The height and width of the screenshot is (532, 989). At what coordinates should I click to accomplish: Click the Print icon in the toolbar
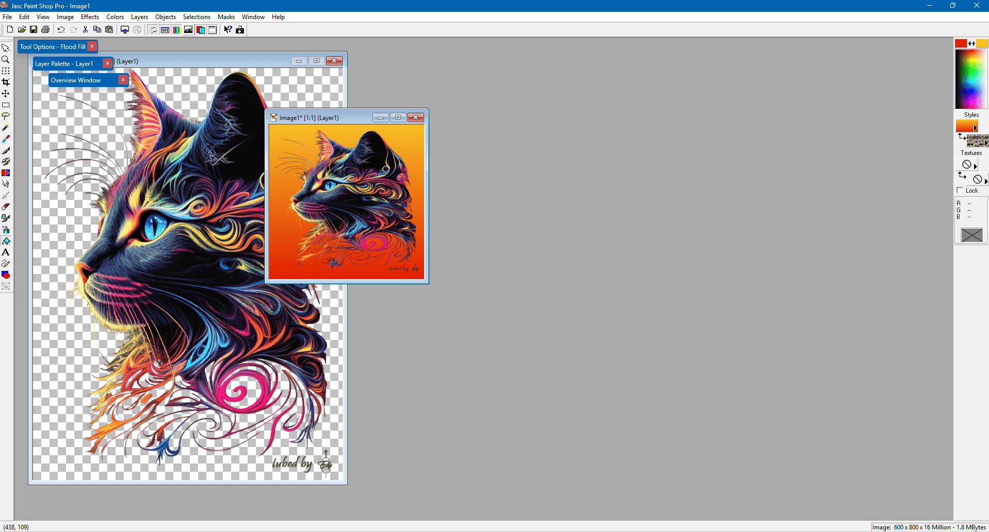(x=45, y=30)
